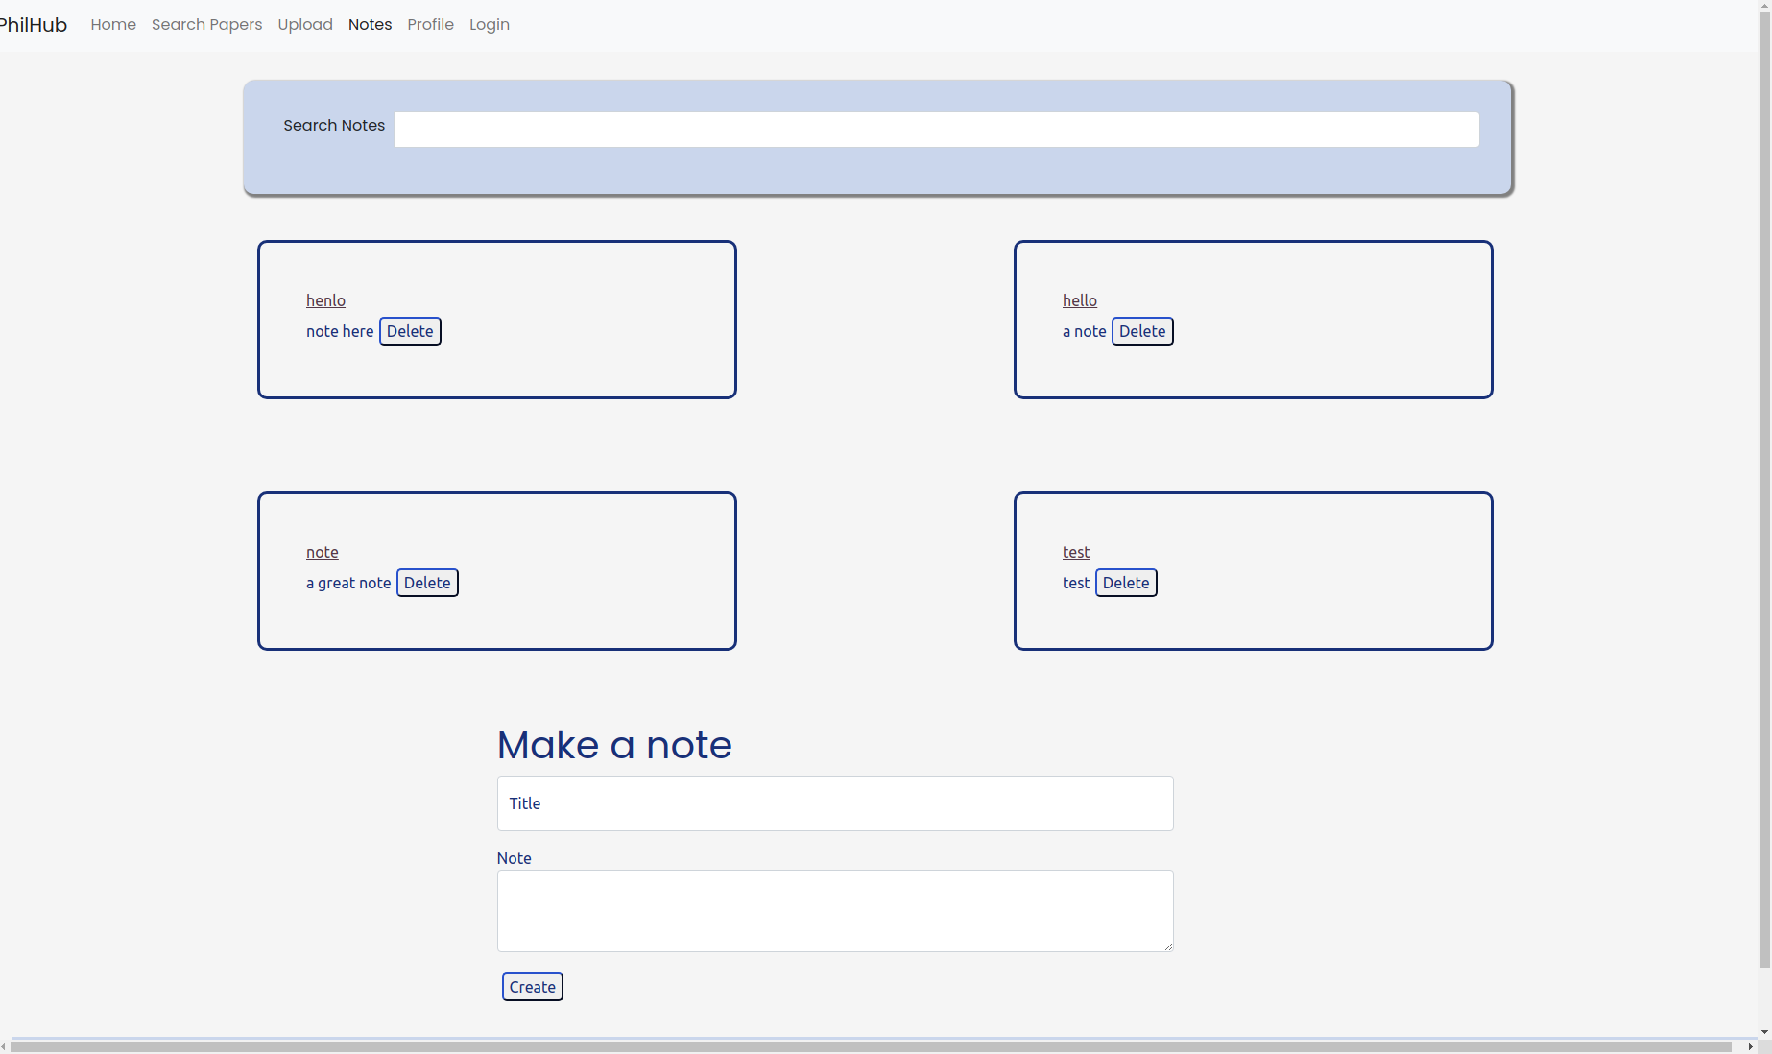
Task: Delete the 'a great note' note
Action: coord(427,583)
